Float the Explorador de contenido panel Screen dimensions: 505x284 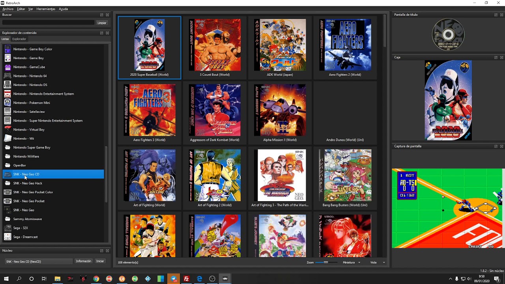(x=101, y=33)
